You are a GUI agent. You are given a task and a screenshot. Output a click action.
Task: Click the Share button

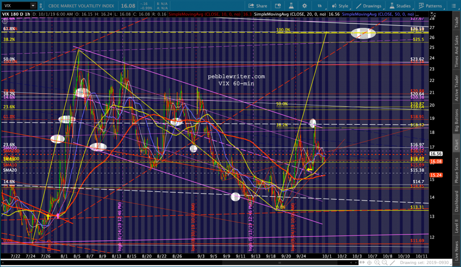click(258, 6)
